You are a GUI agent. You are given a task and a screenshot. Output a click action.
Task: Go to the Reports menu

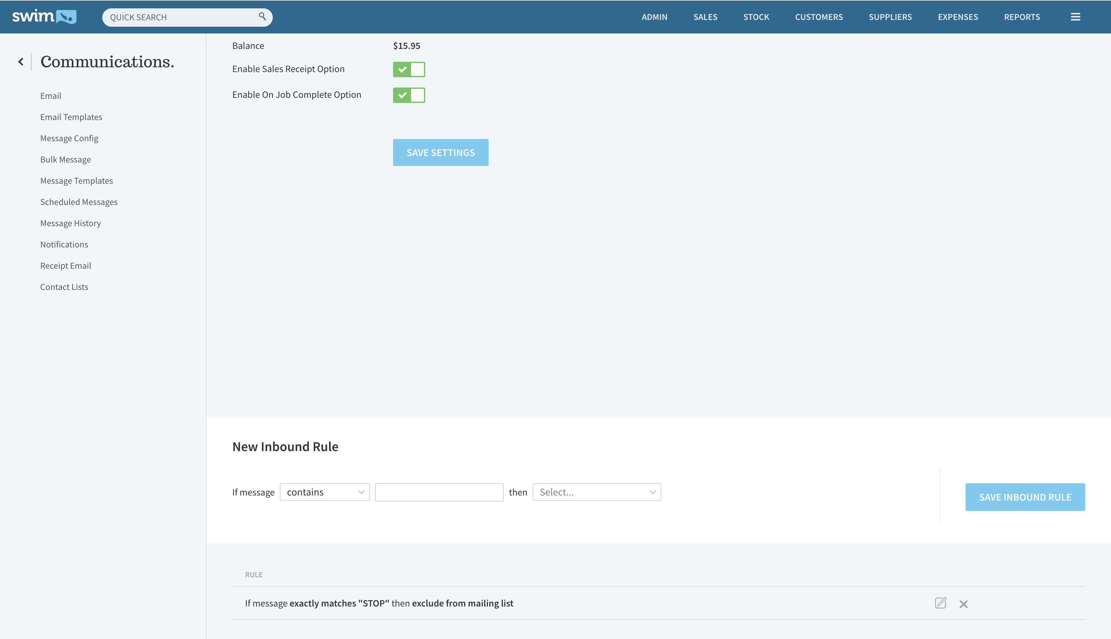(1022, 17)
